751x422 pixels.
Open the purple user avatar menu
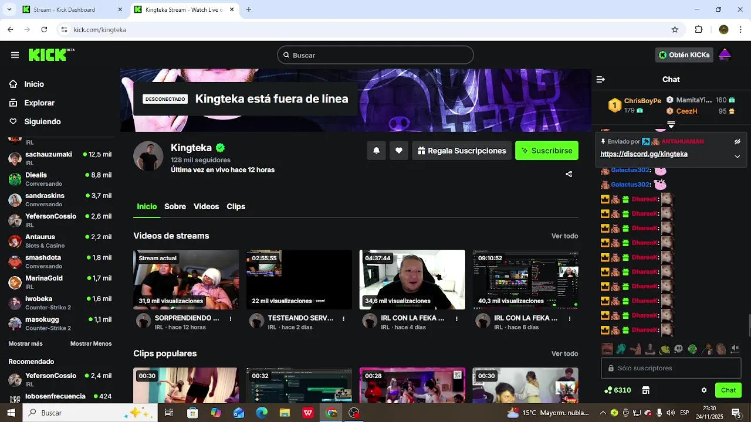click(x=725, y=55)
